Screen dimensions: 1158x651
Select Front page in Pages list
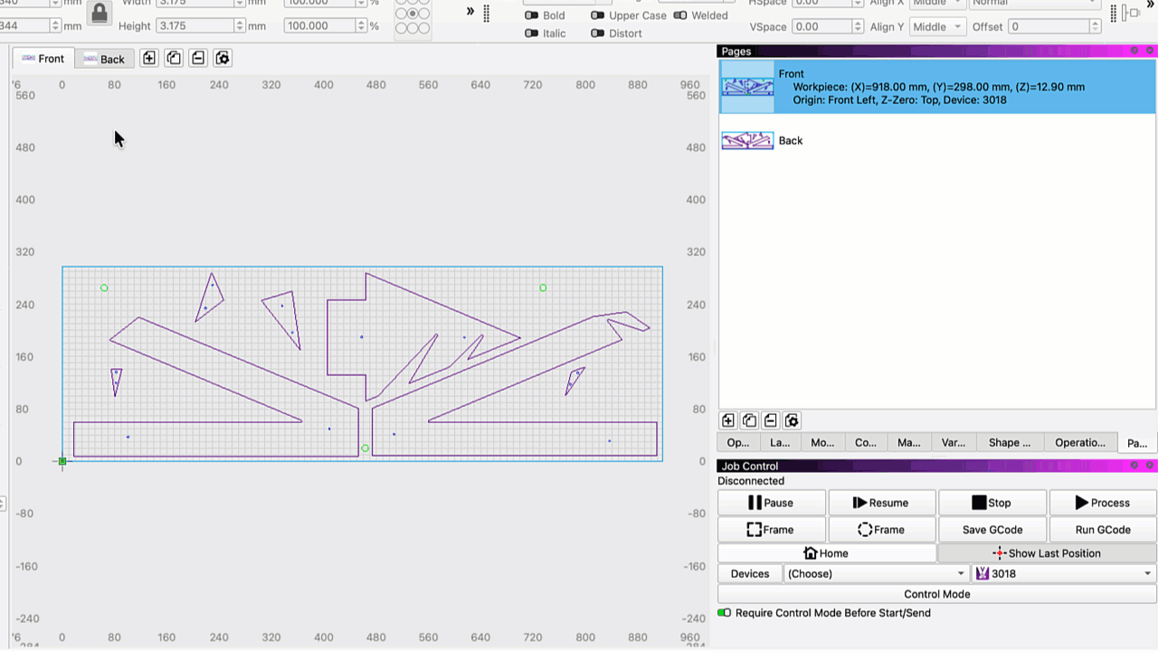tap(937, 87)
